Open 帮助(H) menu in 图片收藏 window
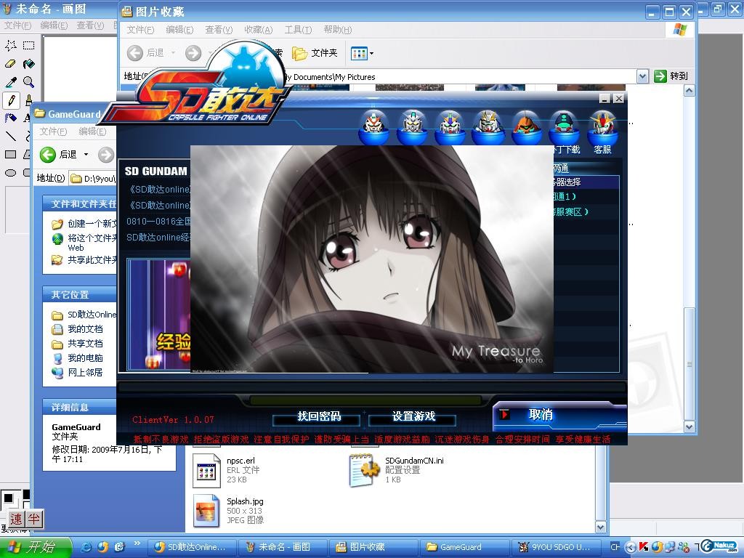This screenshot has height=558, width=744. 338,30
